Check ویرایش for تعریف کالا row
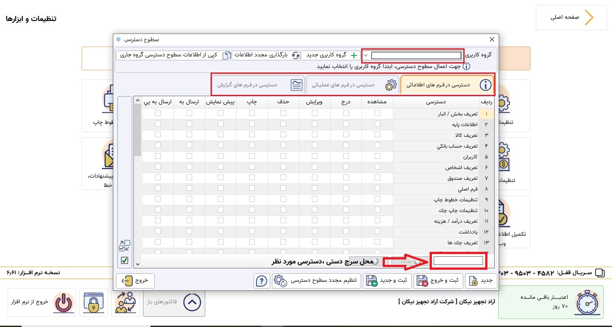 click(315, 135)
